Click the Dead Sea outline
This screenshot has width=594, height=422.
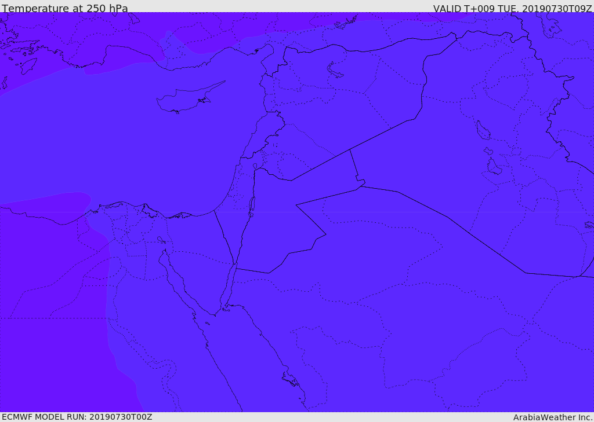252,206
